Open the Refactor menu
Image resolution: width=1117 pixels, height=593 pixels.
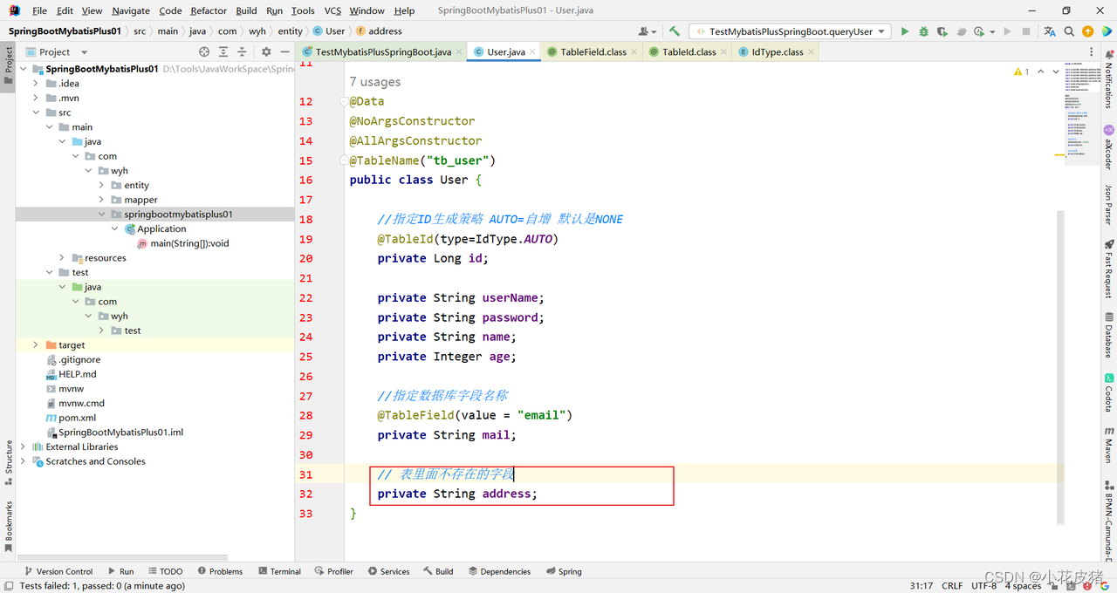[209, 10]
